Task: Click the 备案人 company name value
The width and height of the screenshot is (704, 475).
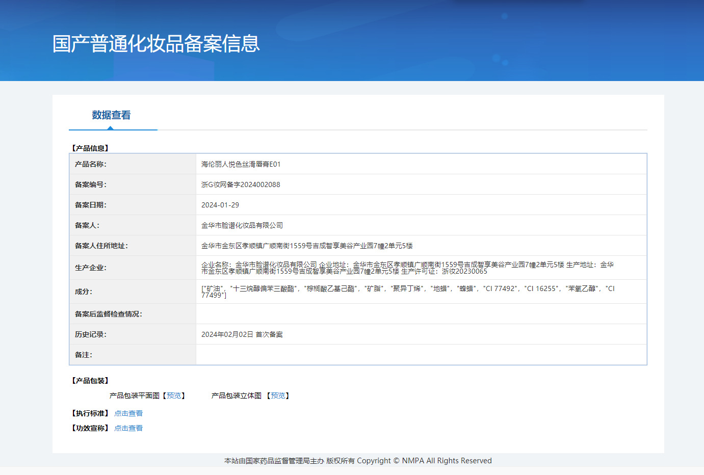Action: pyautogui.click(x=242, y=225)
